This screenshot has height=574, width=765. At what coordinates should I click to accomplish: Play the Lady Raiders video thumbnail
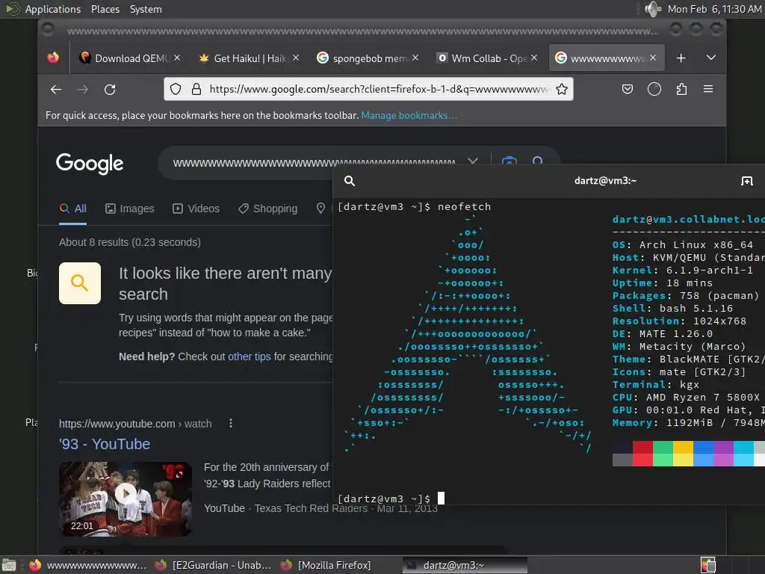point(126,499)
